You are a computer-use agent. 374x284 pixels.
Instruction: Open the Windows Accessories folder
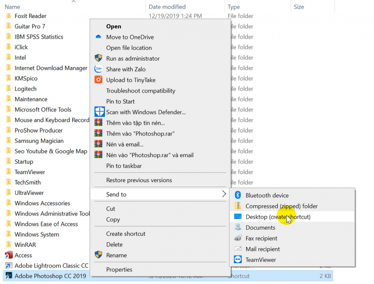click(x=42, y=203)
